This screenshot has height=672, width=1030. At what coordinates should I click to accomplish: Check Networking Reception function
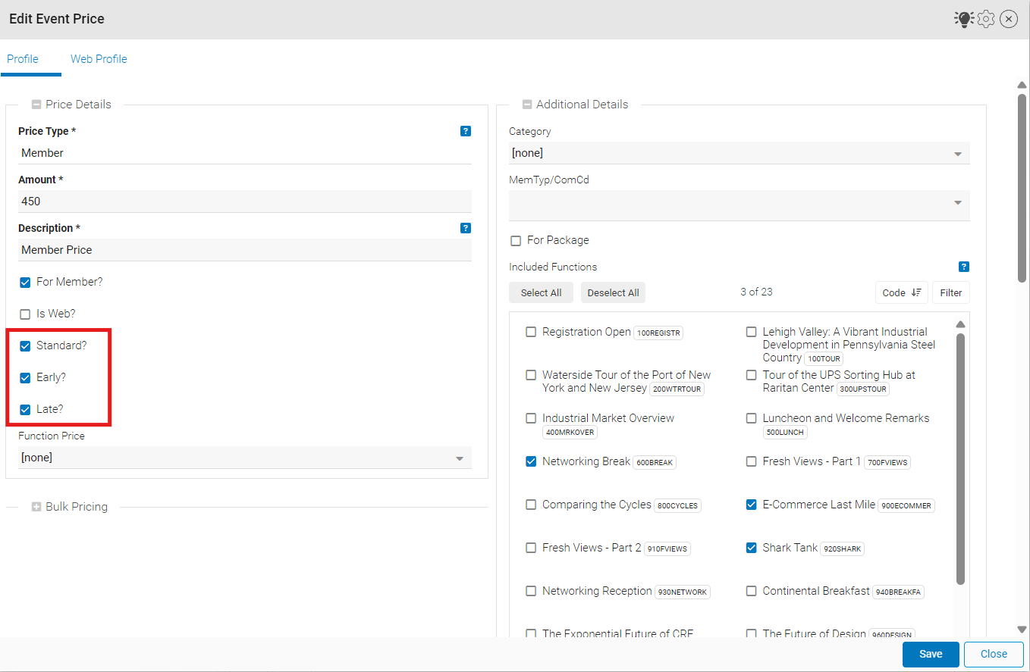531,591
